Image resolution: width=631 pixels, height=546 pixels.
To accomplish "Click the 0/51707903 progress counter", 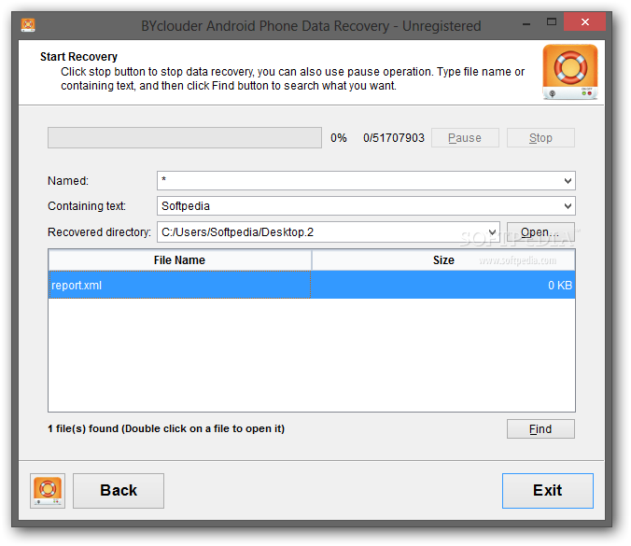I will [394, 138].
